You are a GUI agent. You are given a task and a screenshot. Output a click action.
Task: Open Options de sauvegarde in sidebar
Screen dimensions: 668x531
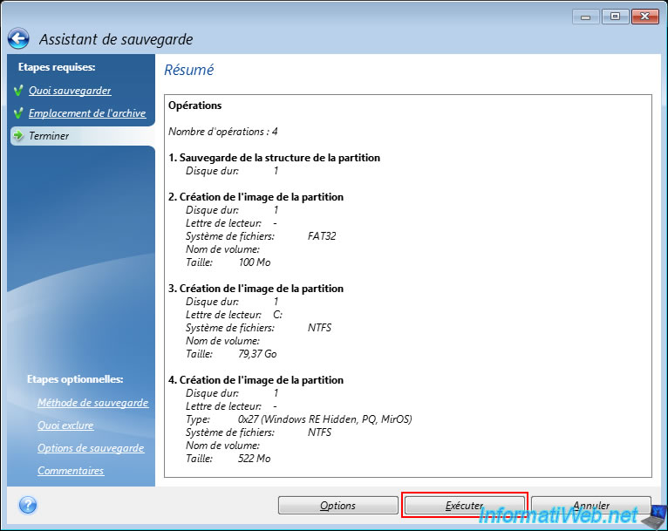[x=91, y=448]
